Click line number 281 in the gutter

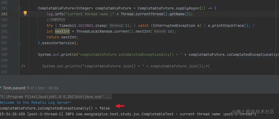pyautogui.click(x=4, y=8)
